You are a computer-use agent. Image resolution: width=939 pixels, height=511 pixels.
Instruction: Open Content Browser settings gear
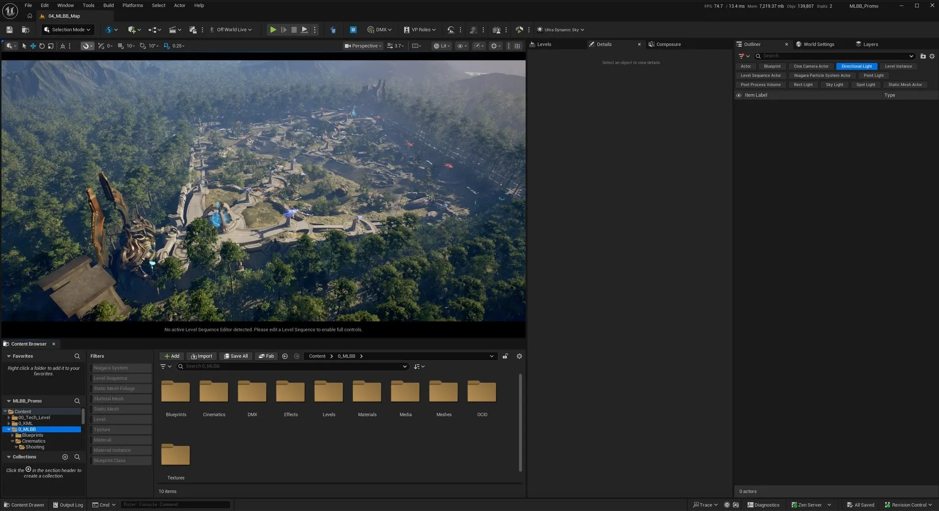tap(519, 356)
